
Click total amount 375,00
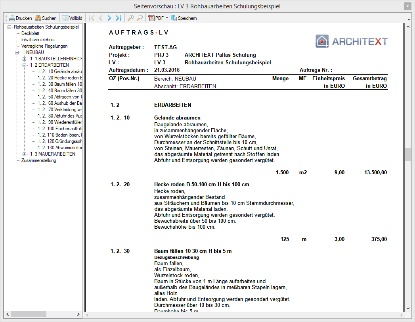(379, 239)
